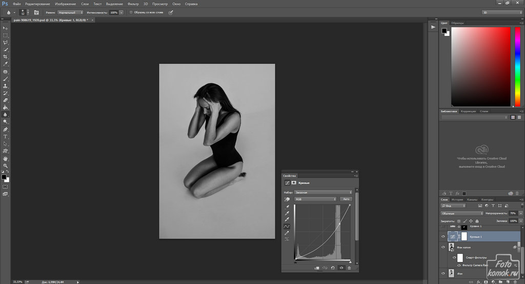Select the Crop tool

[x=5, y=56]
